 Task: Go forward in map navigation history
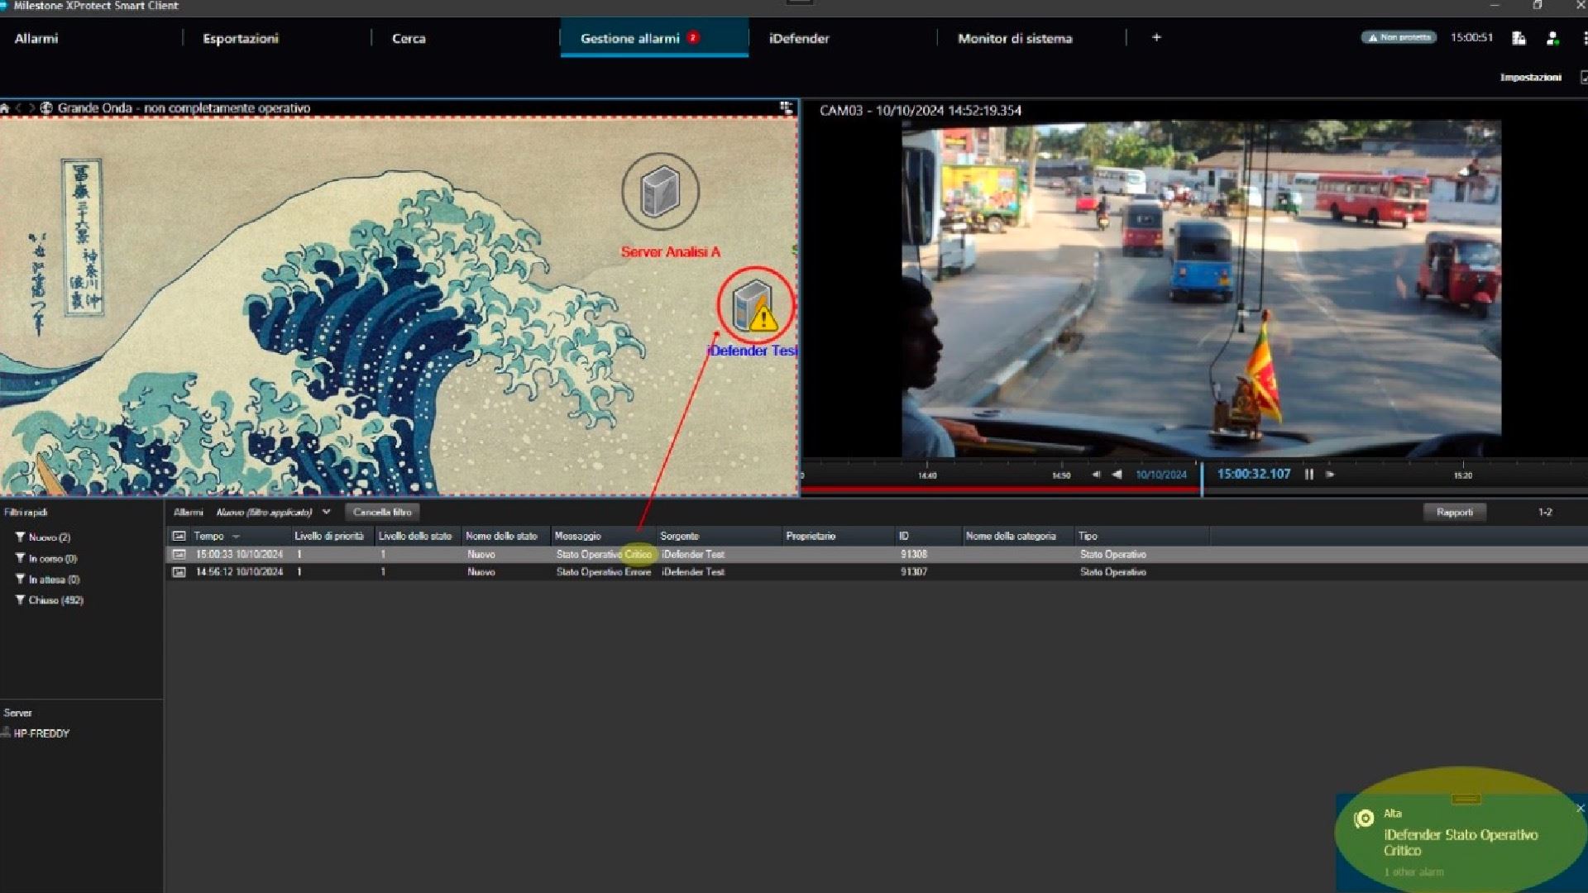pos(31,108)
